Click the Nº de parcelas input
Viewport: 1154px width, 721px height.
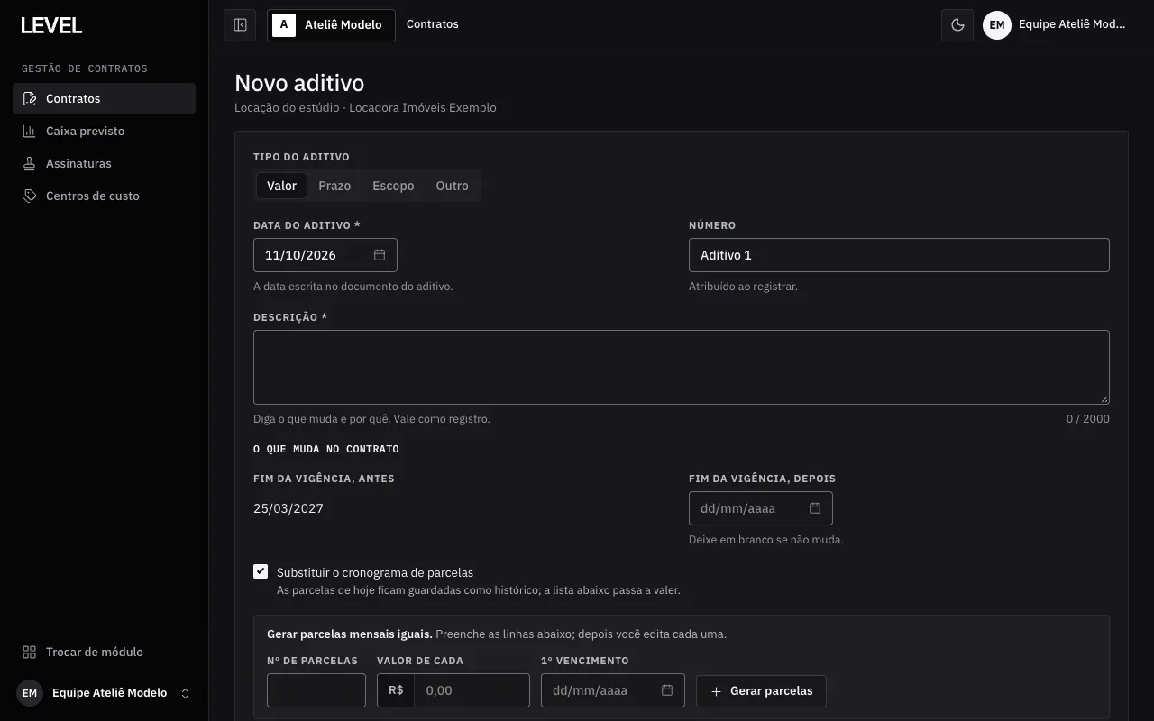point(316,690)
